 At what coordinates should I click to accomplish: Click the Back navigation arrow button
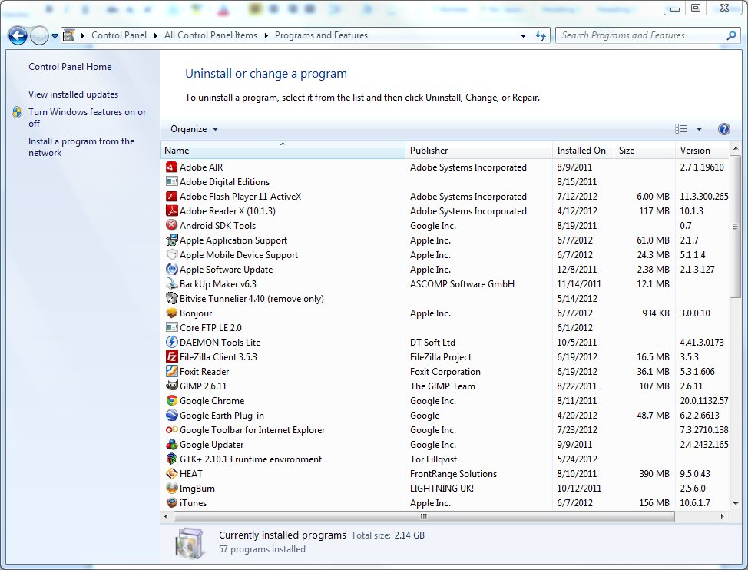click(18, 35)
